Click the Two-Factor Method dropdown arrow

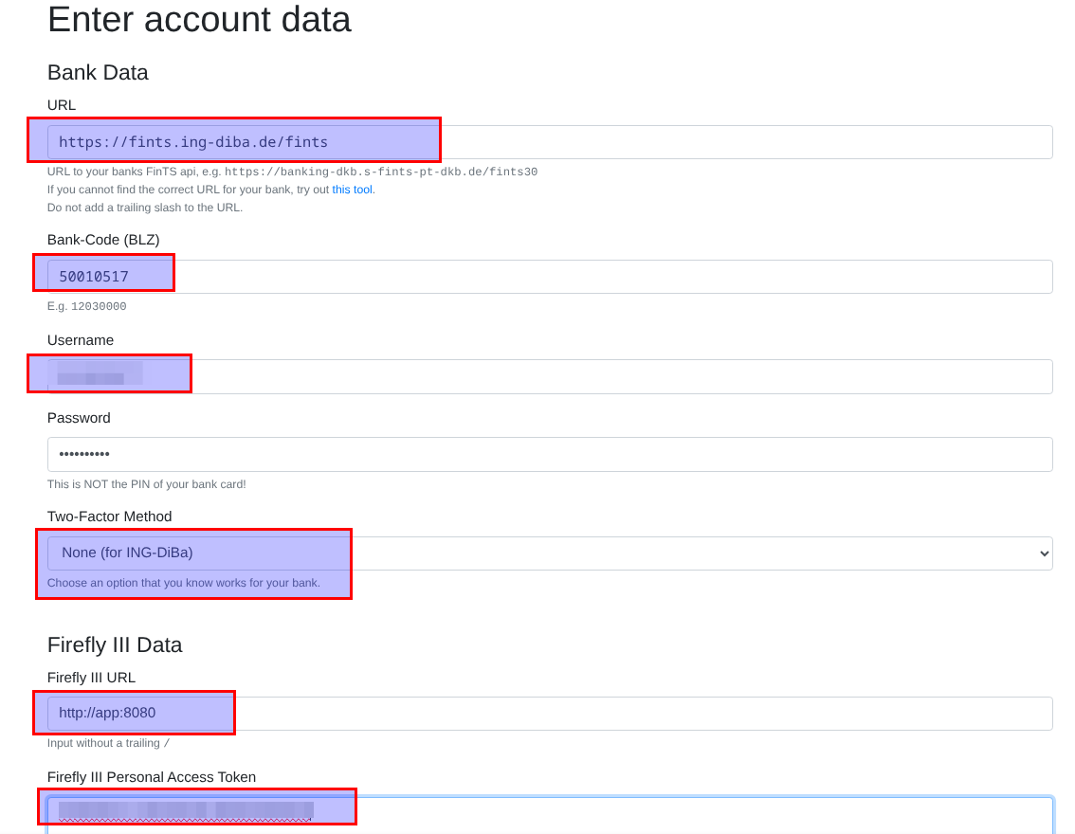[x=1044, y=553]
